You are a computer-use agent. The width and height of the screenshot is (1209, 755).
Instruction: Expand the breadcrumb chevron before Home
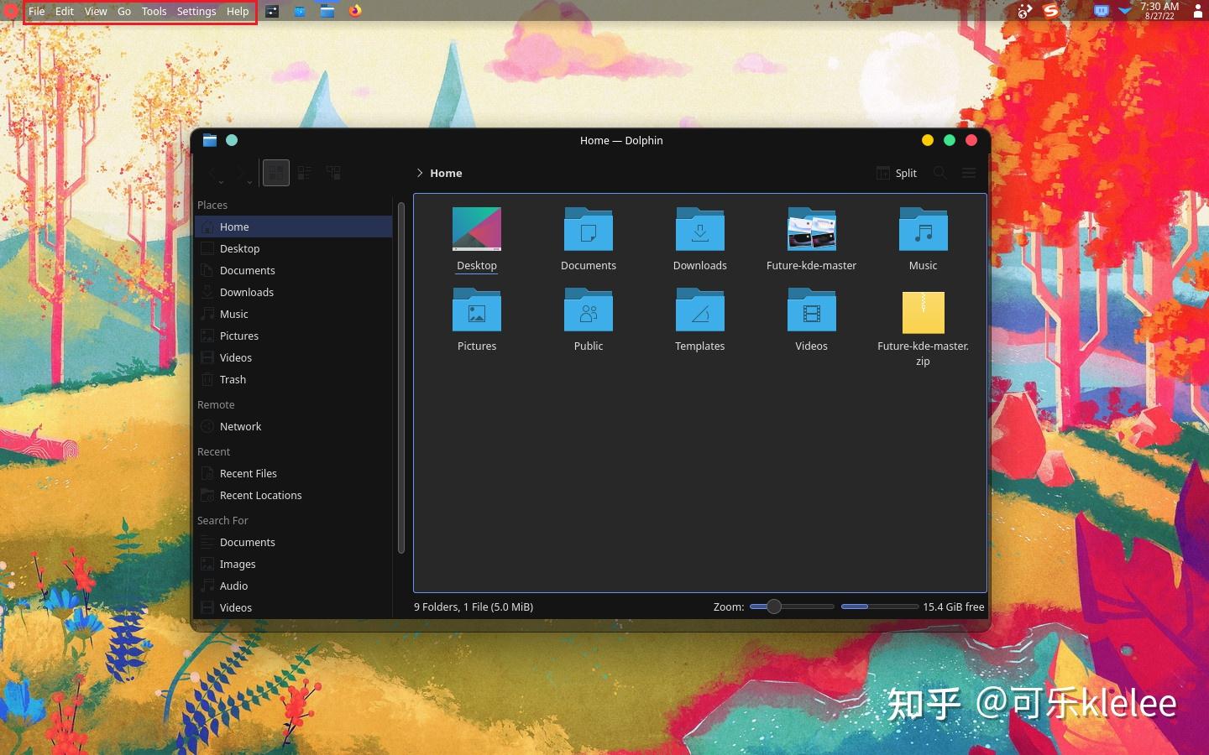(420, 173)
